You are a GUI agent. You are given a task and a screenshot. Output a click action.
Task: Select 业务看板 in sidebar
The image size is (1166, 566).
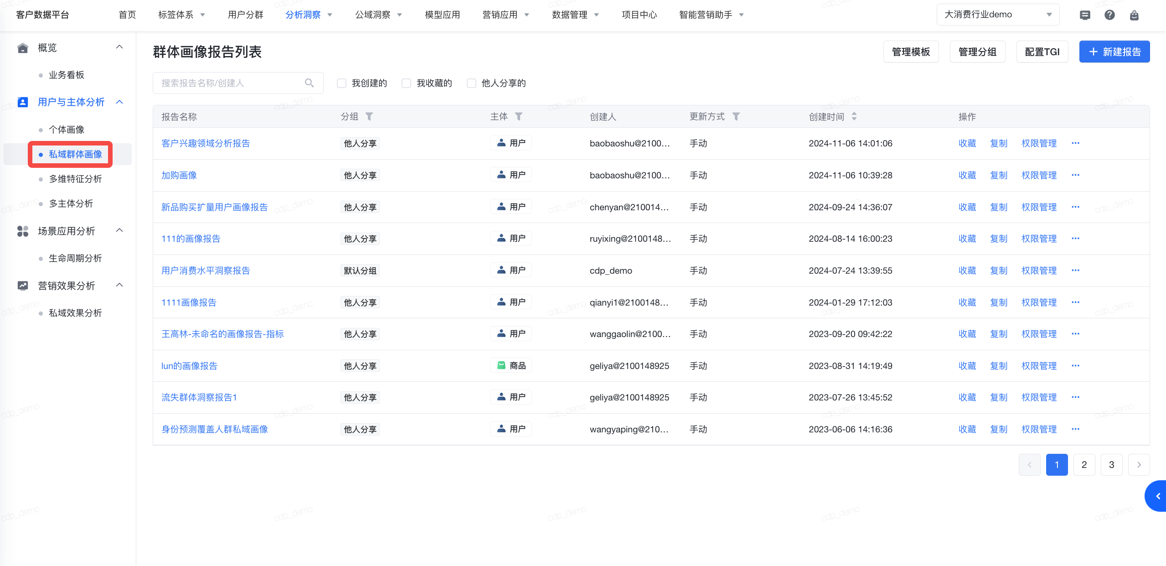[67, 75]
